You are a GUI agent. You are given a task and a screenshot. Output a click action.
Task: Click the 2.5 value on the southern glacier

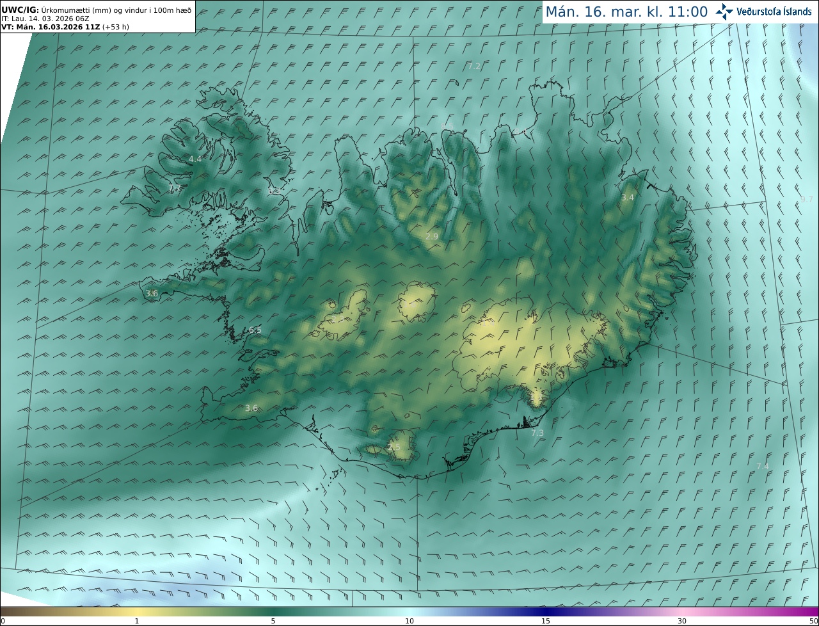click(394, 447)
